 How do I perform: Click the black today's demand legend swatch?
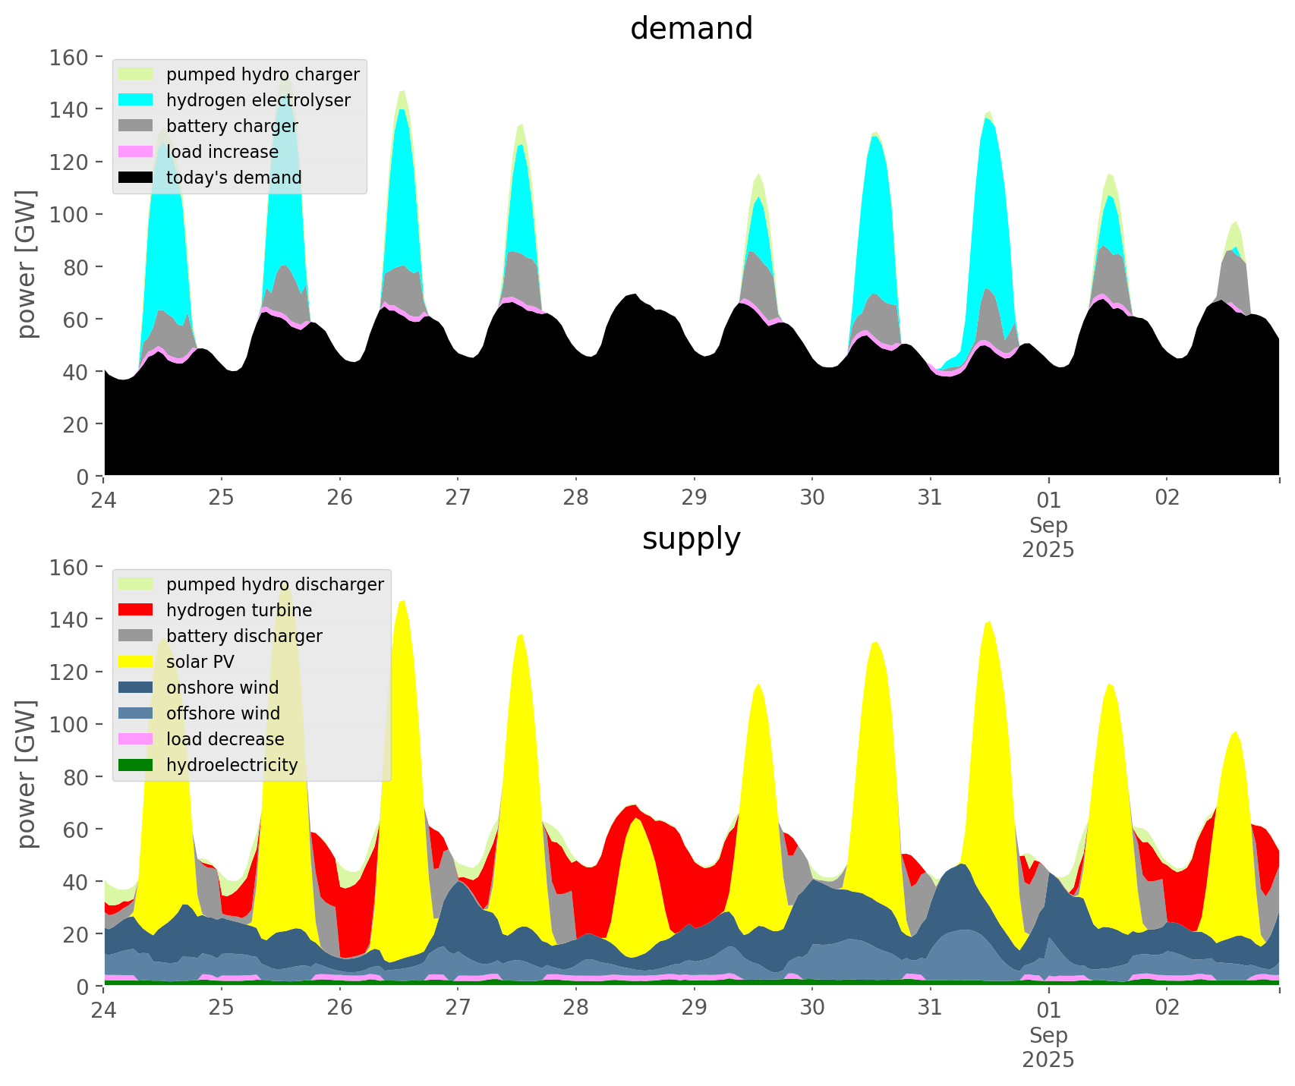[136, 178]
